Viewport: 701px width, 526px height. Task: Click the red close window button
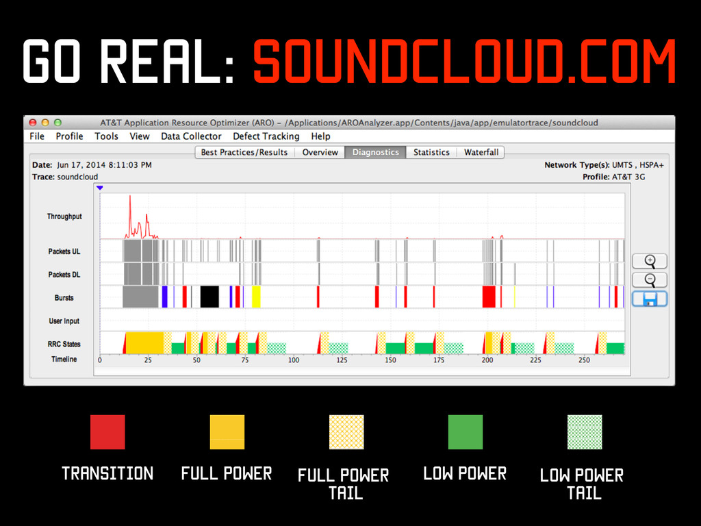coord(33,123)
